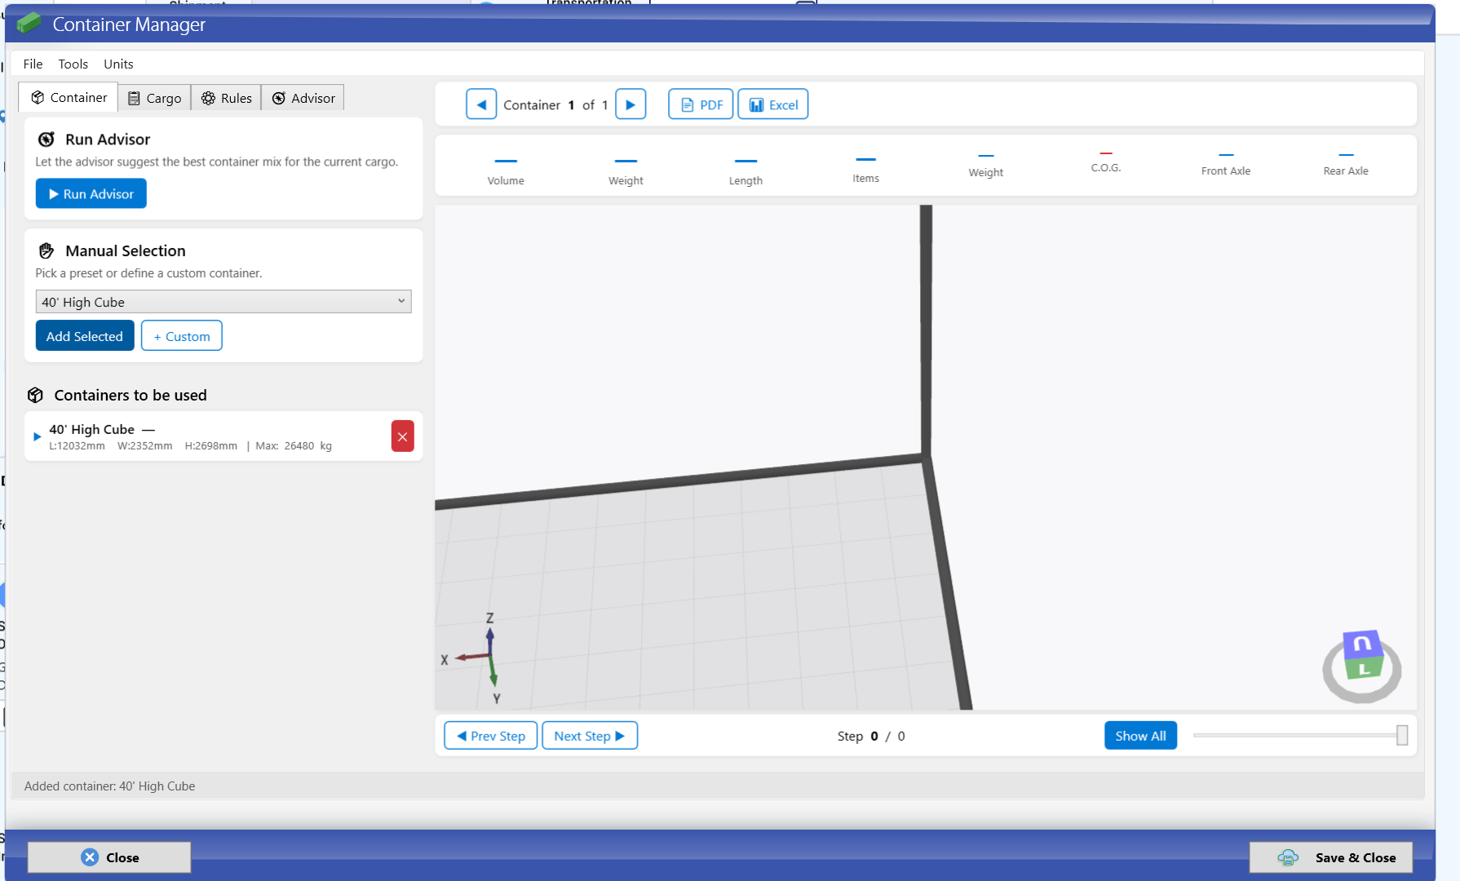Click the Manual Selection hand icon

[x=46, y=251]
